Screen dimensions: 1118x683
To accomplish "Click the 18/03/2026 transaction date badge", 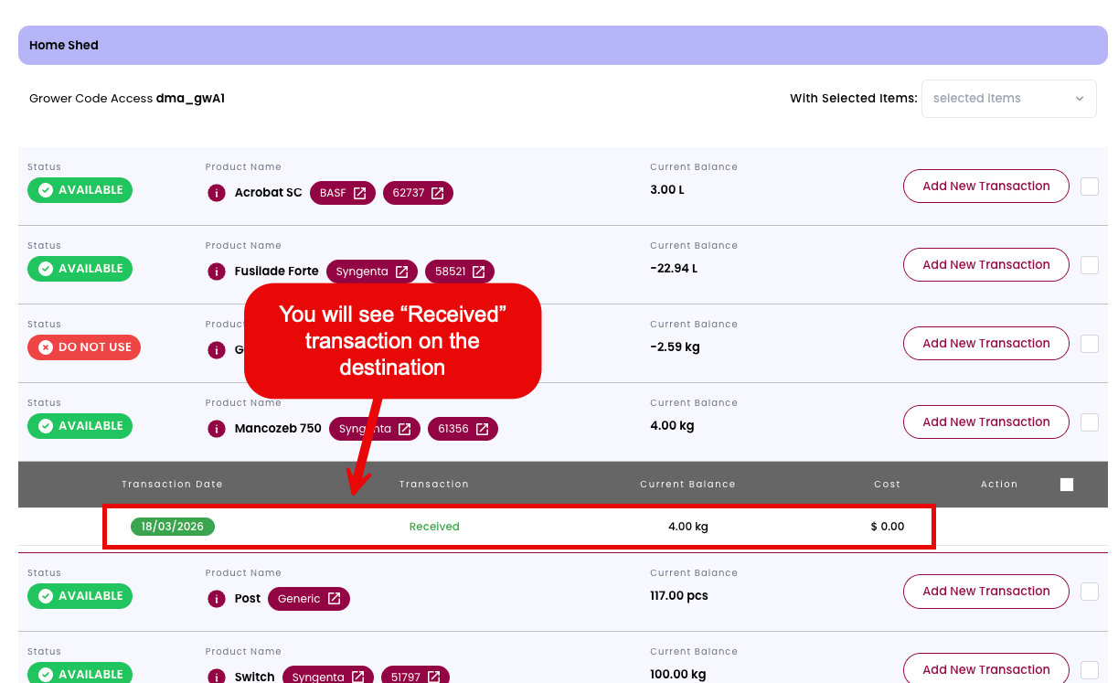I will (x=173, y=527).
